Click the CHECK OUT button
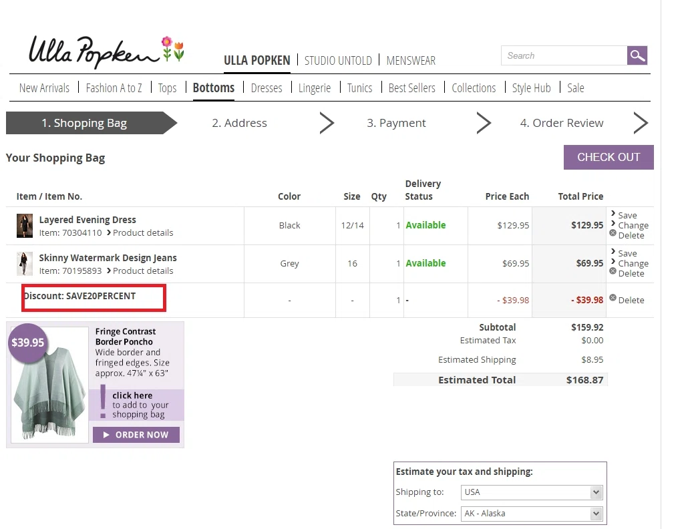The width and height of the screenshot is (688, 529). tap(609, 157)
